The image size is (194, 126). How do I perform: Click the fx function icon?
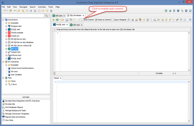click(129, 20)
